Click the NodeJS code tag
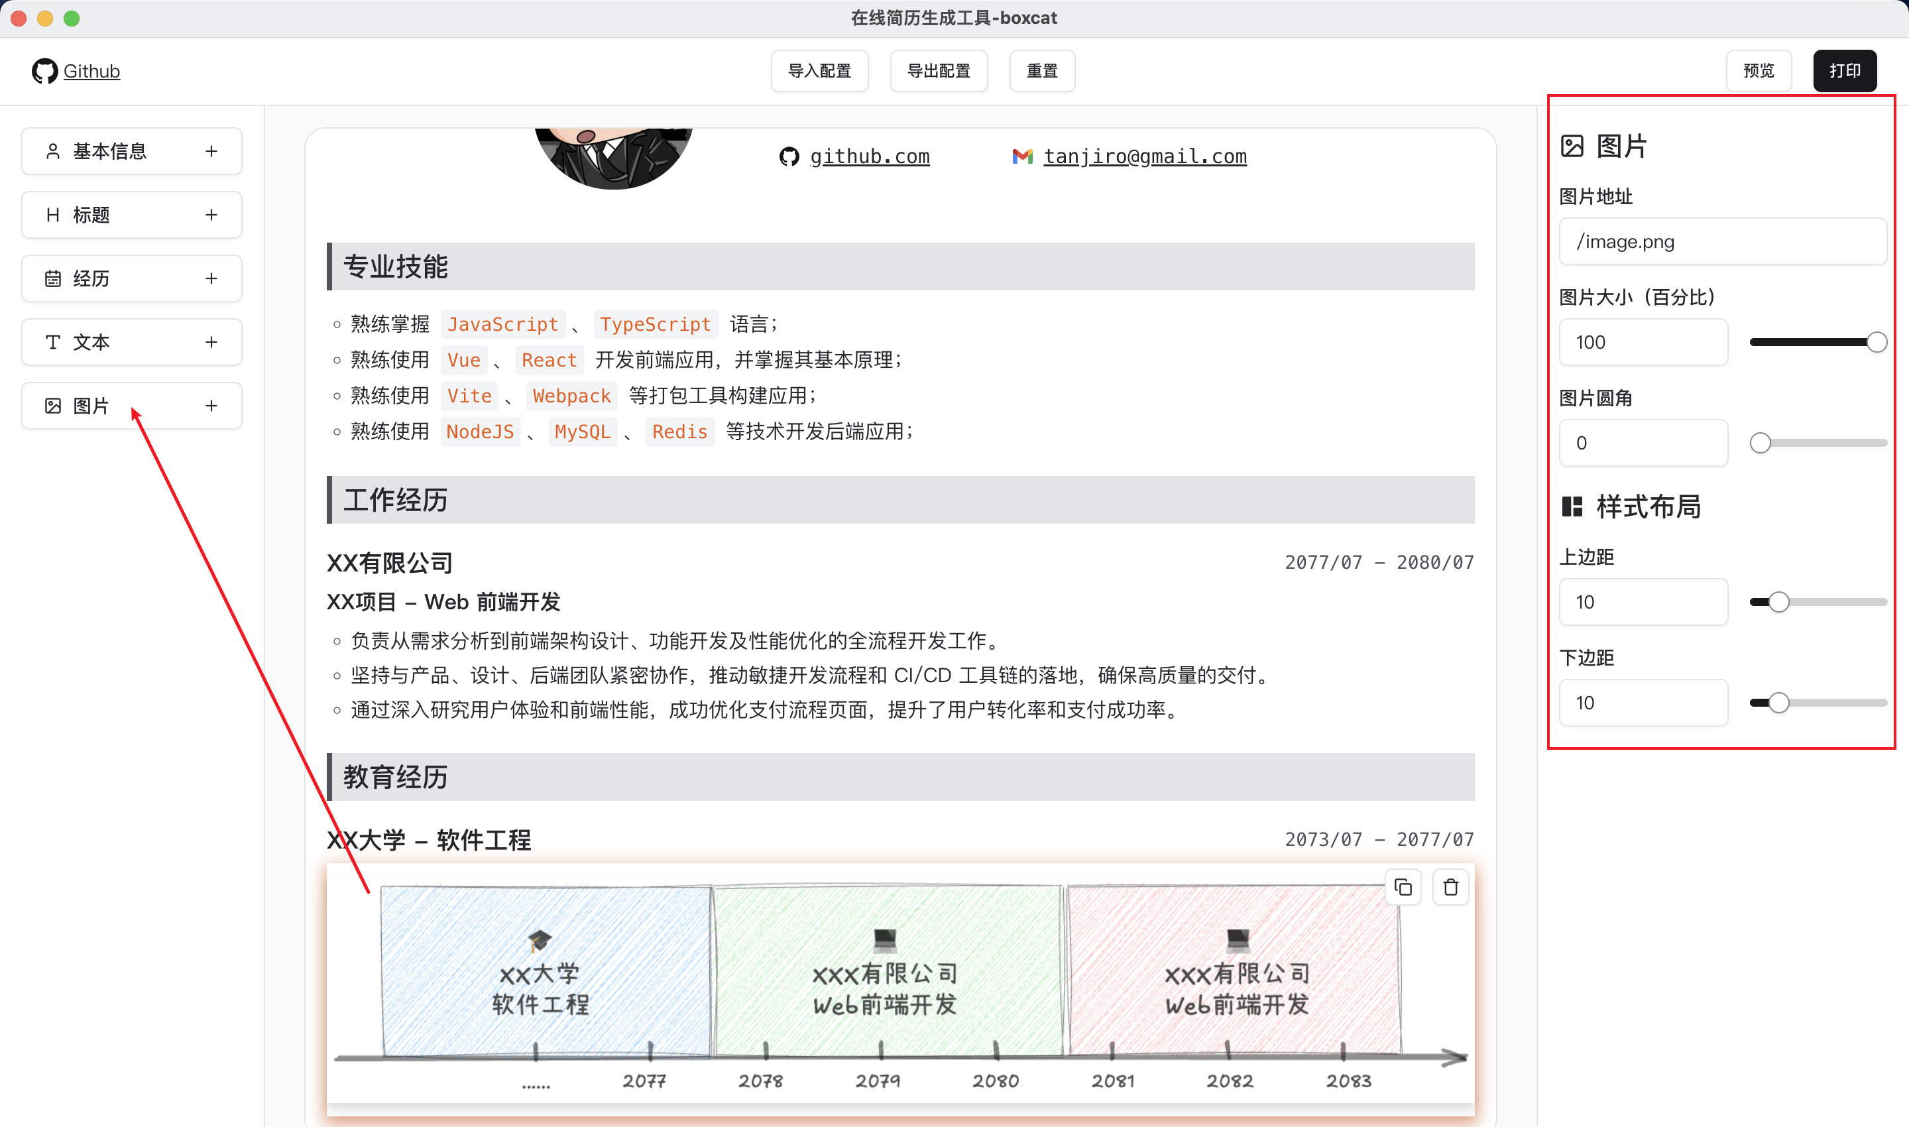 (480, 432)
